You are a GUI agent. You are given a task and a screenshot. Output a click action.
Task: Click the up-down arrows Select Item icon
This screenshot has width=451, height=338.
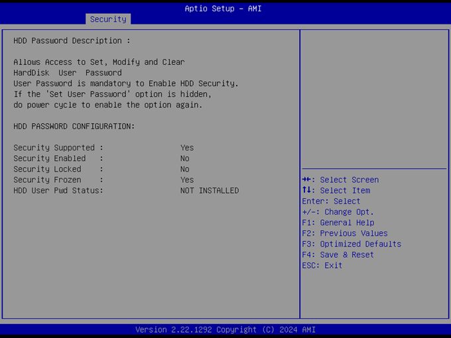point(306,190)
